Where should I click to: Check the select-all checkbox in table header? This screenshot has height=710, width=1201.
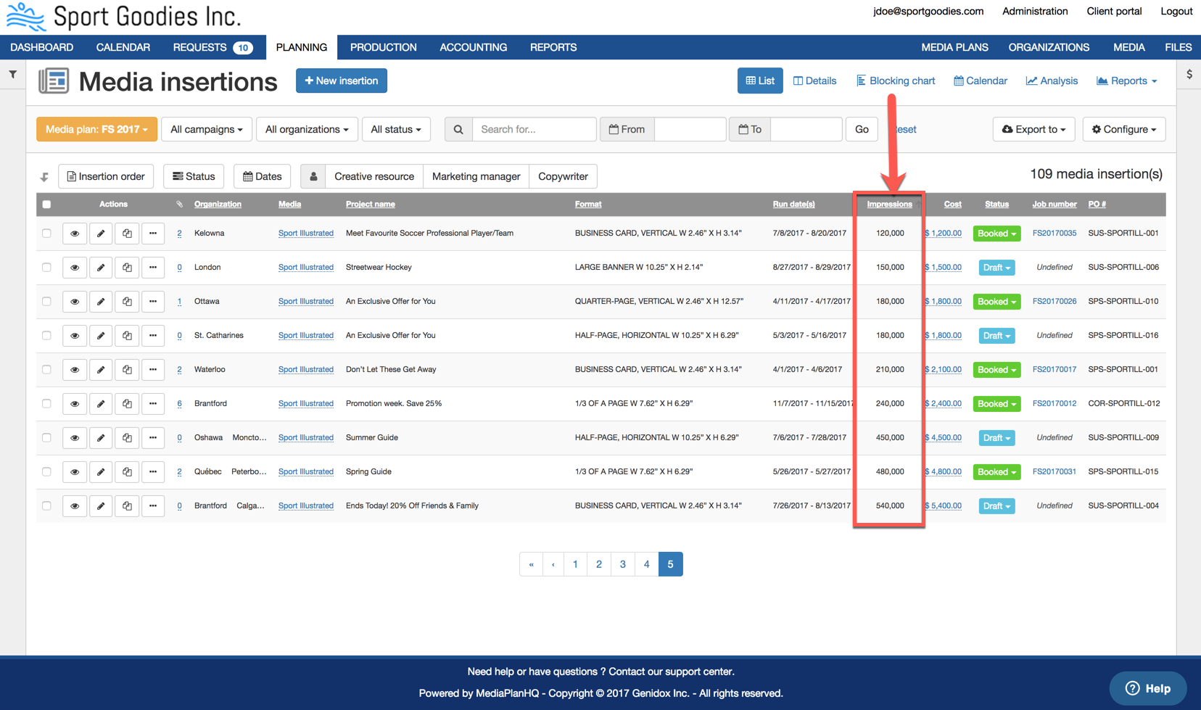[46, 205]
